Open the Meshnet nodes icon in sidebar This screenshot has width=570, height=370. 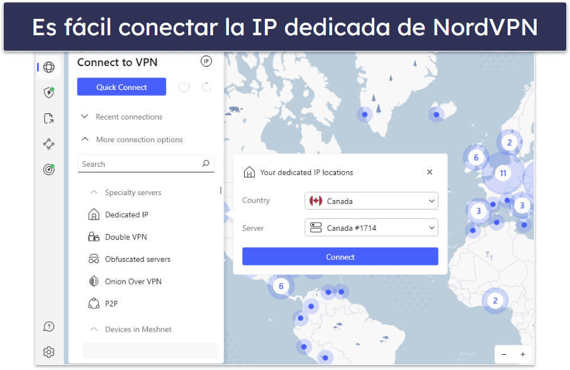coord(48,144)
